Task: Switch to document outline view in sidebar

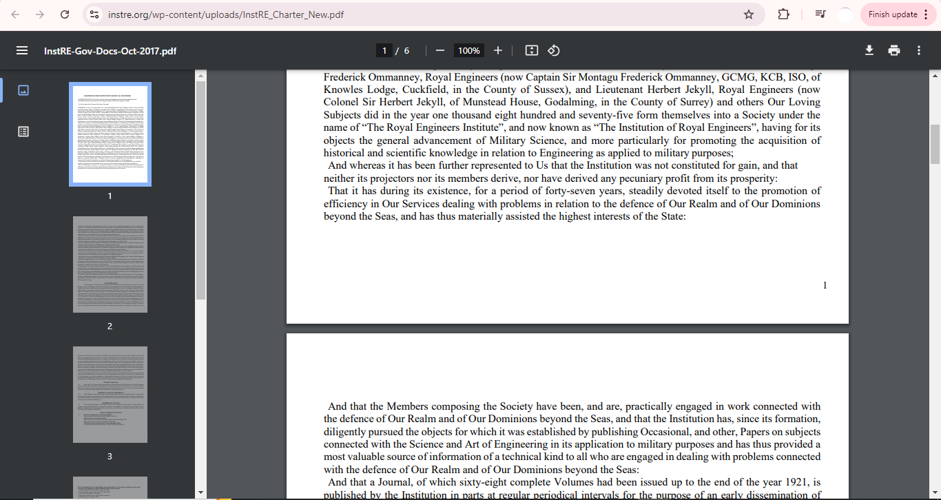Action: click(x=23, y=132)
